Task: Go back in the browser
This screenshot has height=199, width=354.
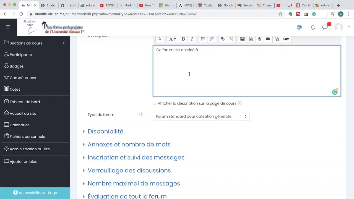Action: (6, 14)
